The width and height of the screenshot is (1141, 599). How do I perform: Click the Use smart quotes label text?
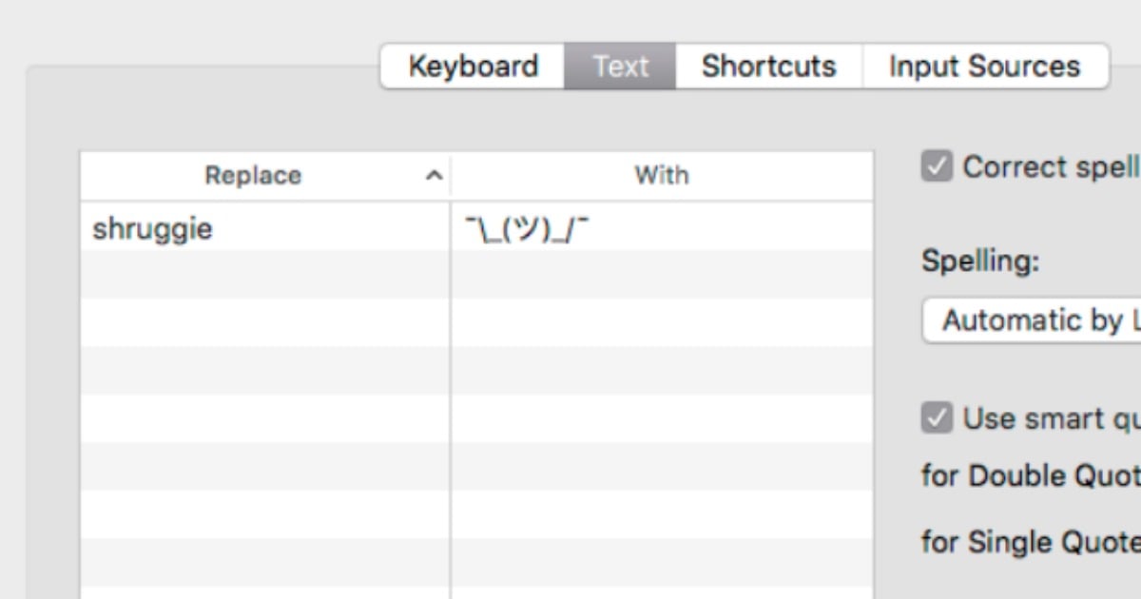pyautogui.click(x=1052, y=418)
